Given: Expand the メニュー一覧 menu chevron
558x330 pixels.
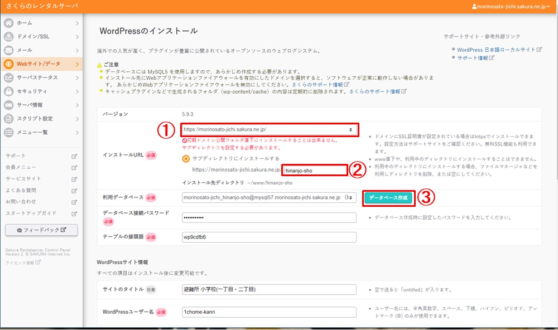Looking at the screenshot, I should (x=77, y=132).
